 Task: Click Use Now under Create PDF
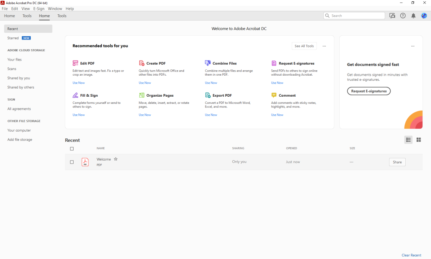click(145, 83)
